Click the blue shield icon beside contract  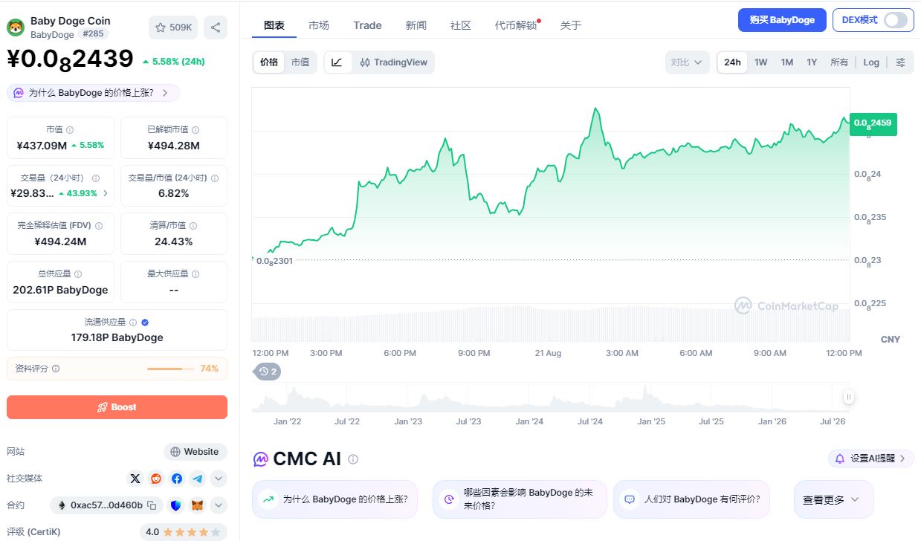click(176, 505)
